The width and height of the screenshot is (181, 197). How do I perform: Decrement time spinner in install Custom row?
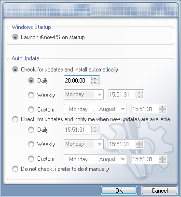click(x=163, y=111)
